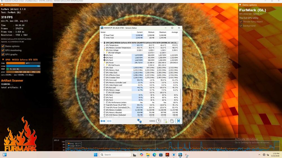Collapse the Demo monitor panel triangle
This screenshot has height=158, width=282.
click(x=2, y=5)
